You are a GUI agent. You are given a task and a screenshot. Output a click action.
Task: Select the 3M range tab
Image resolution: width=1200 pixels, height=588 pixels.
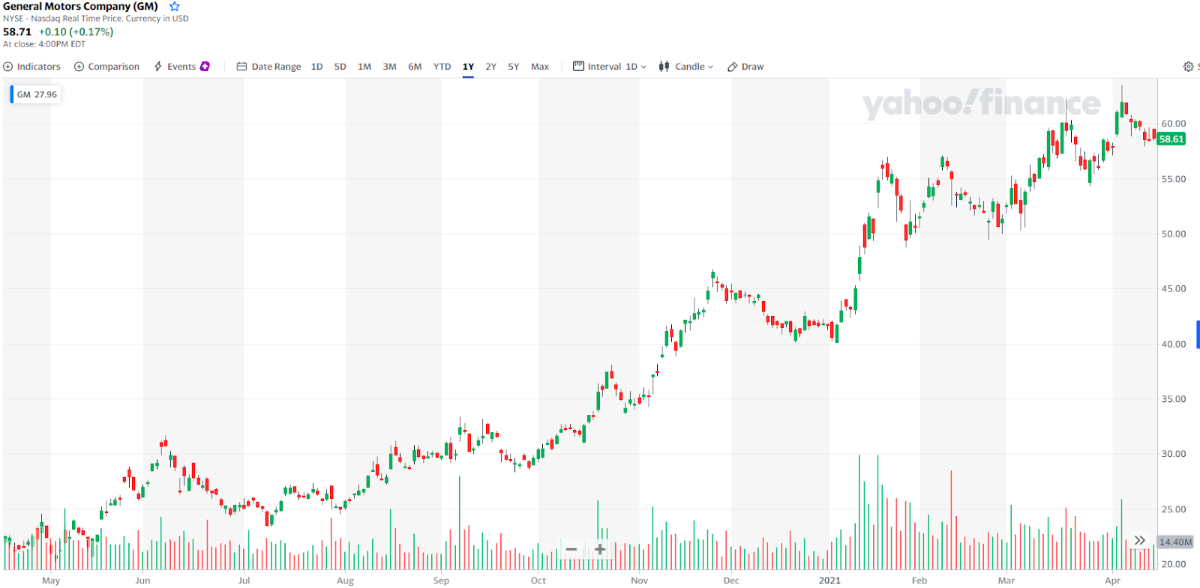[x=389, y=67]
